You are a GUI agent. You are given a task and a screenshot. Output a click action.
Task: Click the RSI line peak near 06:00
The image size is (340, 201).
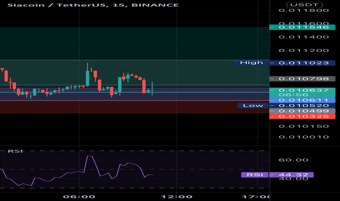[x=90, y=156]
